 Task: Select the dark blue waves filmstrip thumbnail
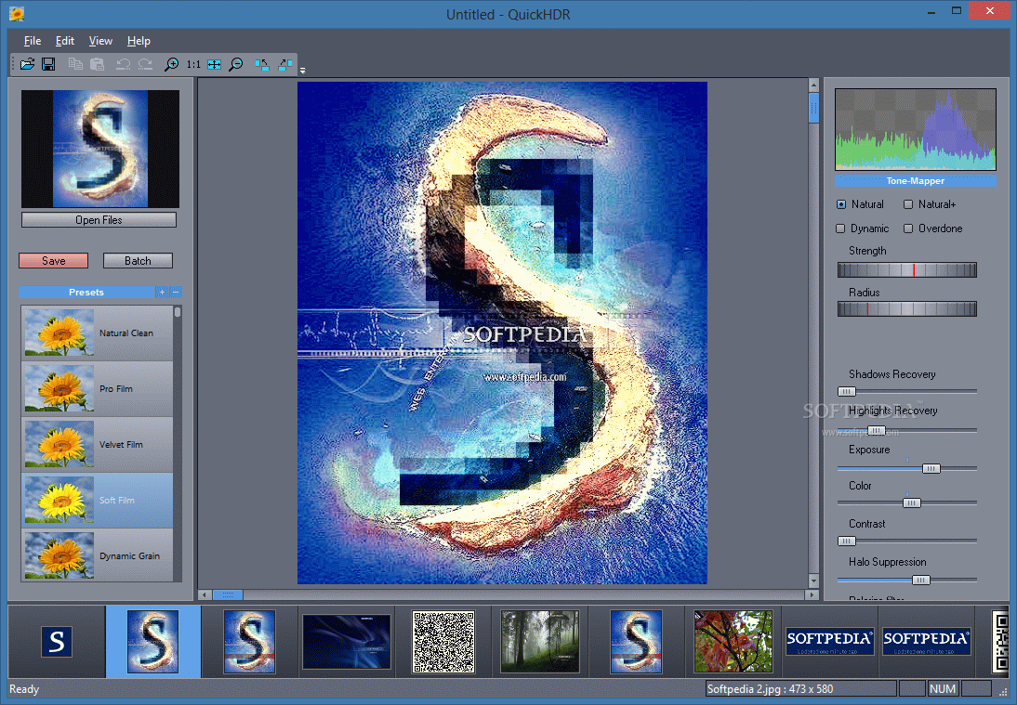tap(347, 642)
